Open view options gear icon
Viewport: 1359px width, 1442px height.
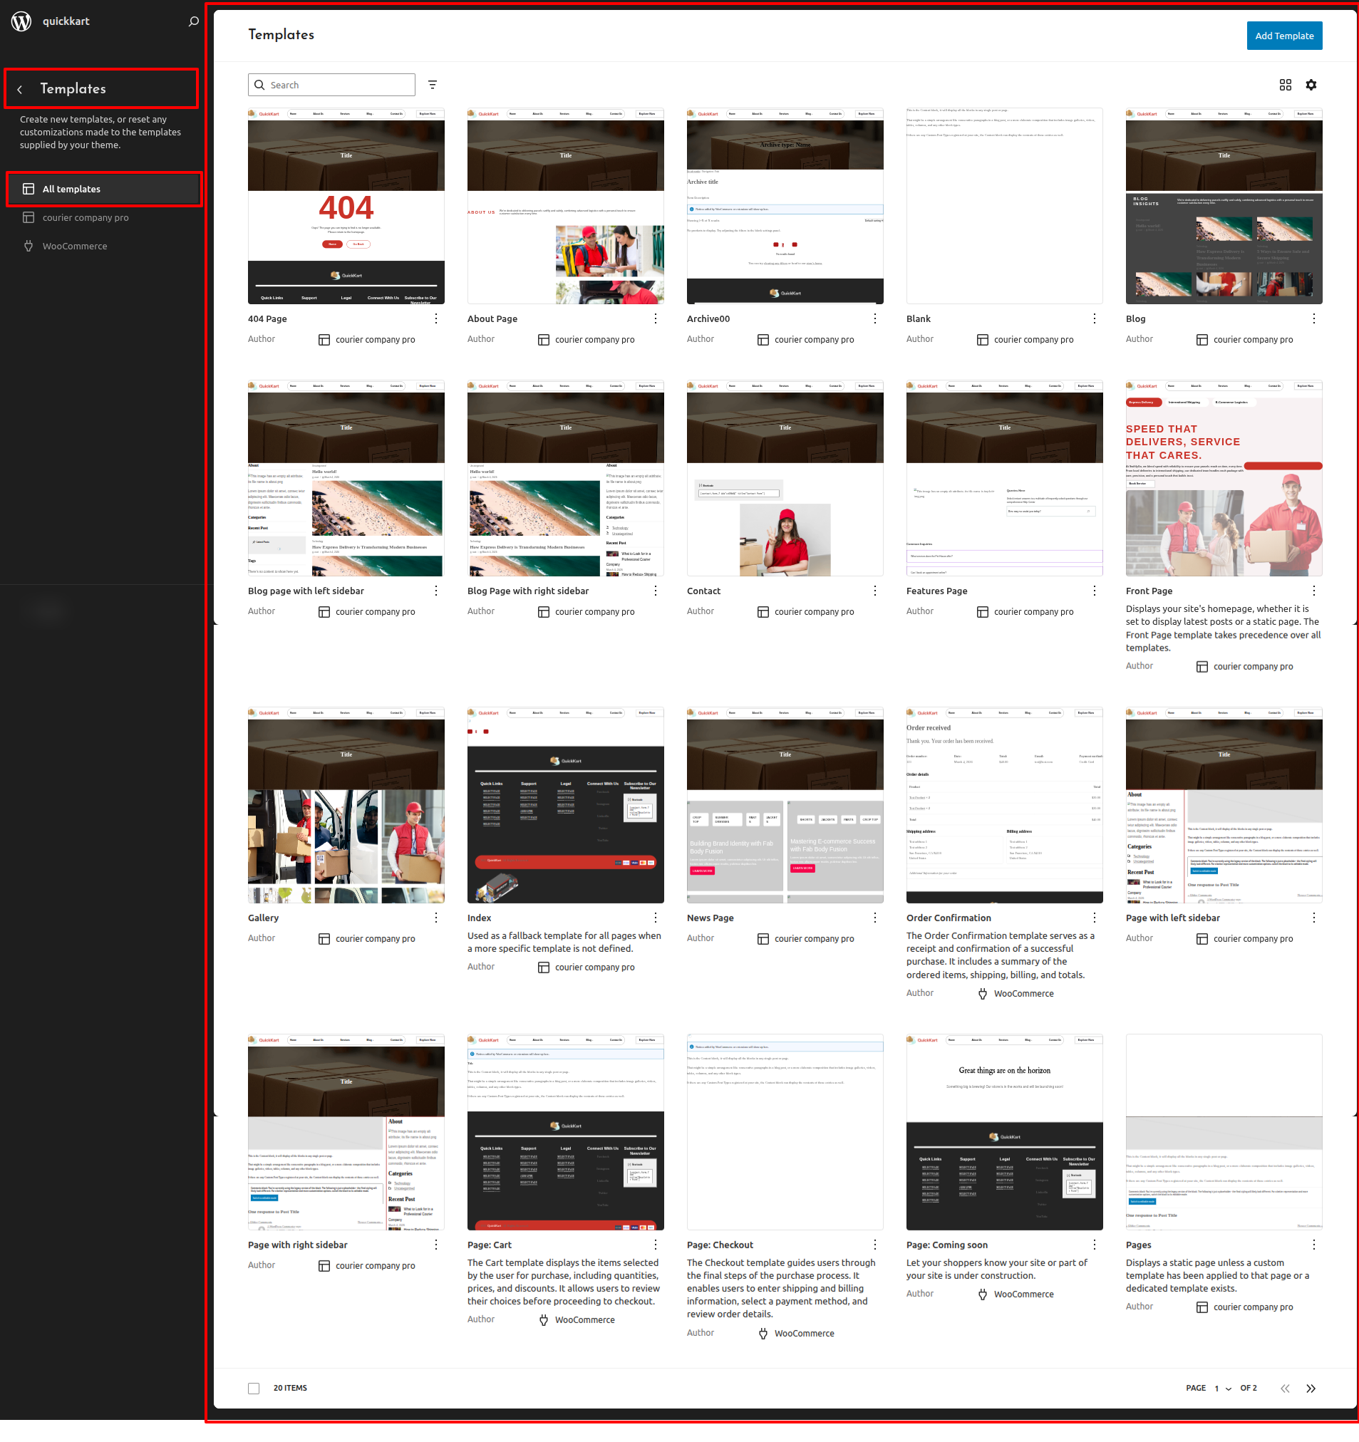tap(1311, 85)
